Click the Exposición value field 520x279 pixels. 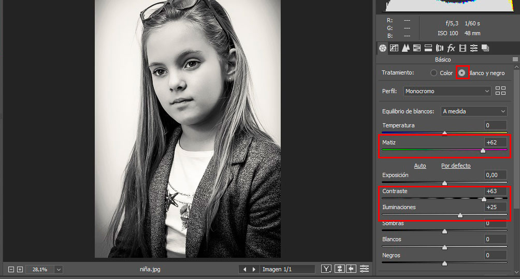(496, 175)
